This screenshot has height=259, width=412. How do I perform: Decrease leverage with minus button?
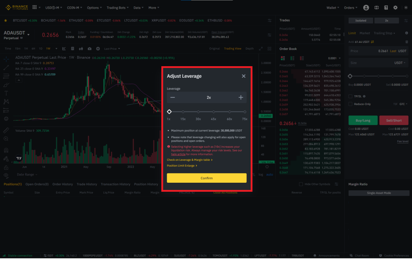coord(173,97)
